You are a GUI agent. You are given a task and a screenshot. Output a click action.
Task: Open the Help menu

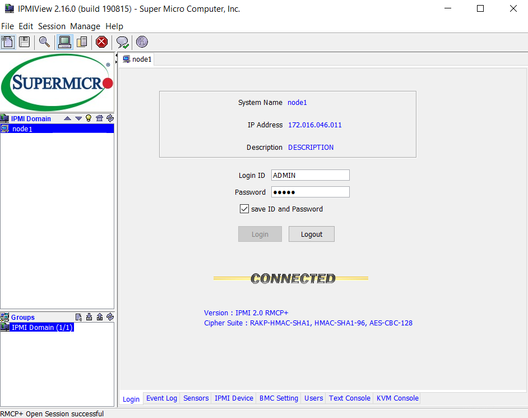[114, 26]
